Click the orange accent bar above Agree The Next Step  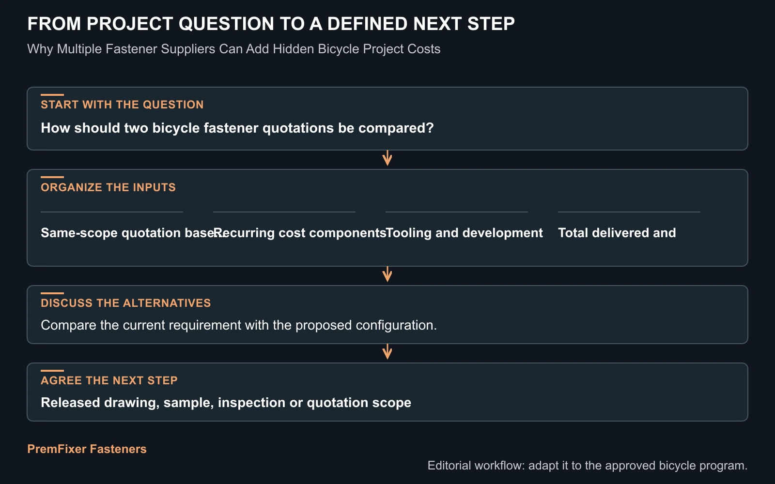(52, 371)
